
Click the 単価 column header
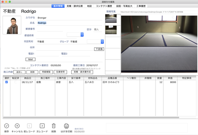tap(170, 78)
